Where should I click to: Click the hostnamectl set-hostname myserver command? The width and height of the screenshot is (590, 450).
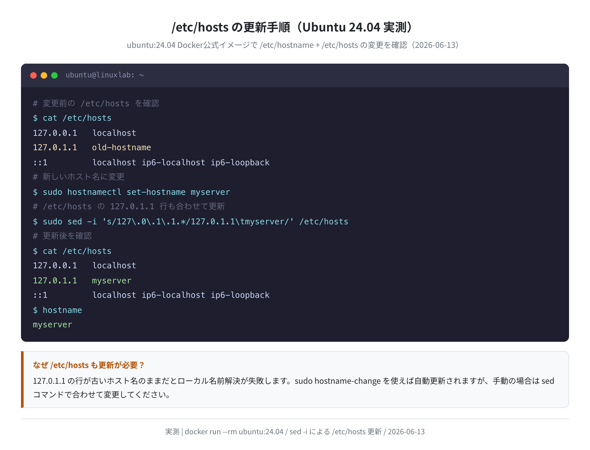[131, 192]
